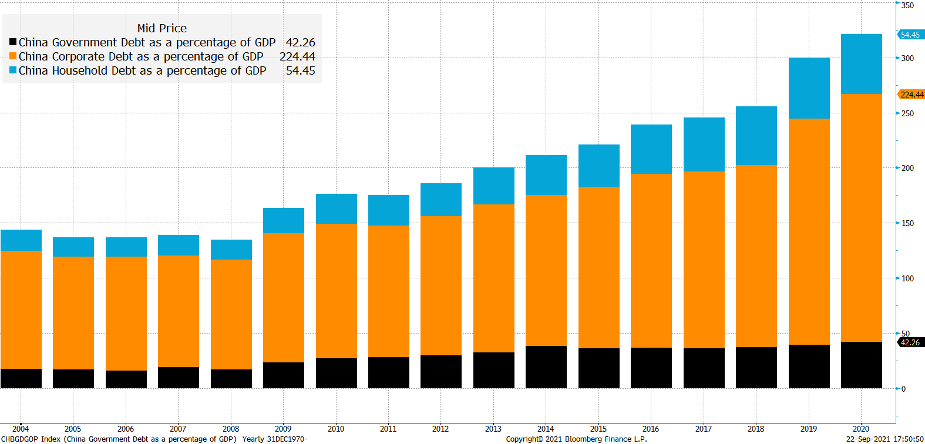
Task: Click the orange corporate segment of the 2004 bar
Action: pos(21,310)
